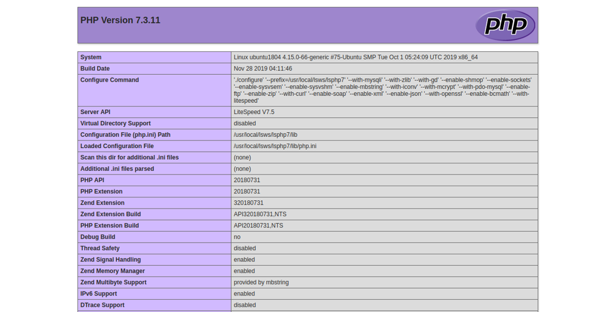The width and height of the screenshot is (590, 312).
Task: Click 'Zend Memory Manager' label
Action: click(x=112, y=271)
